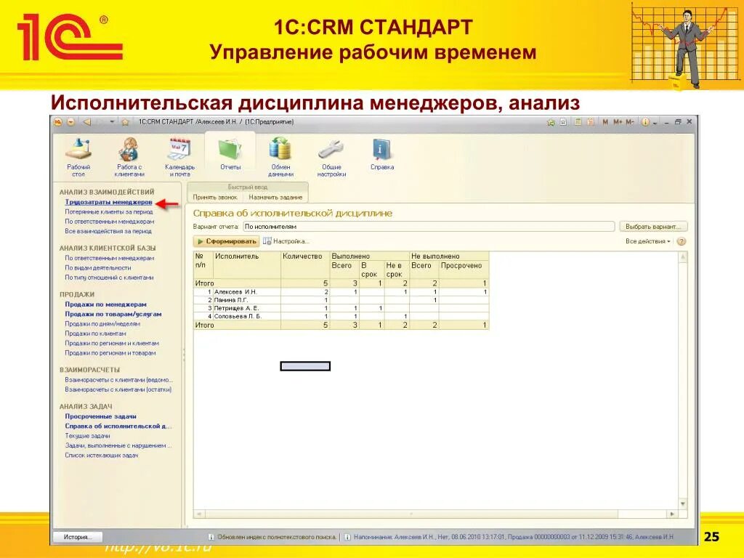Go back with the left arrow icon
The height and width of the screenshot is (558, 744).
(87, 122)
